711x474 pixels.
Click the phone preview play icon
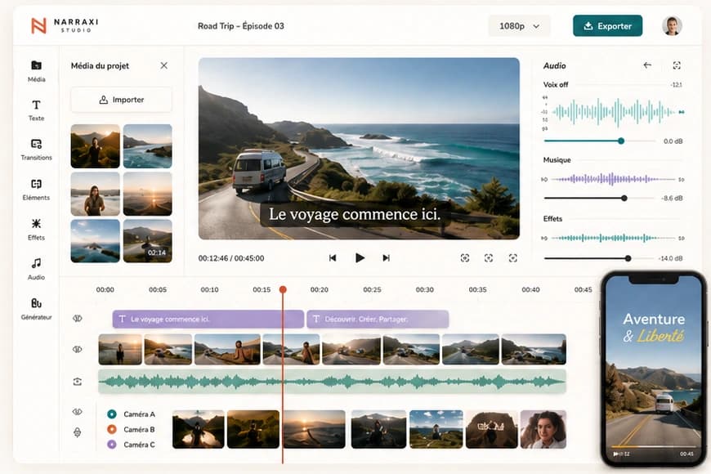[x=615, y=454]
